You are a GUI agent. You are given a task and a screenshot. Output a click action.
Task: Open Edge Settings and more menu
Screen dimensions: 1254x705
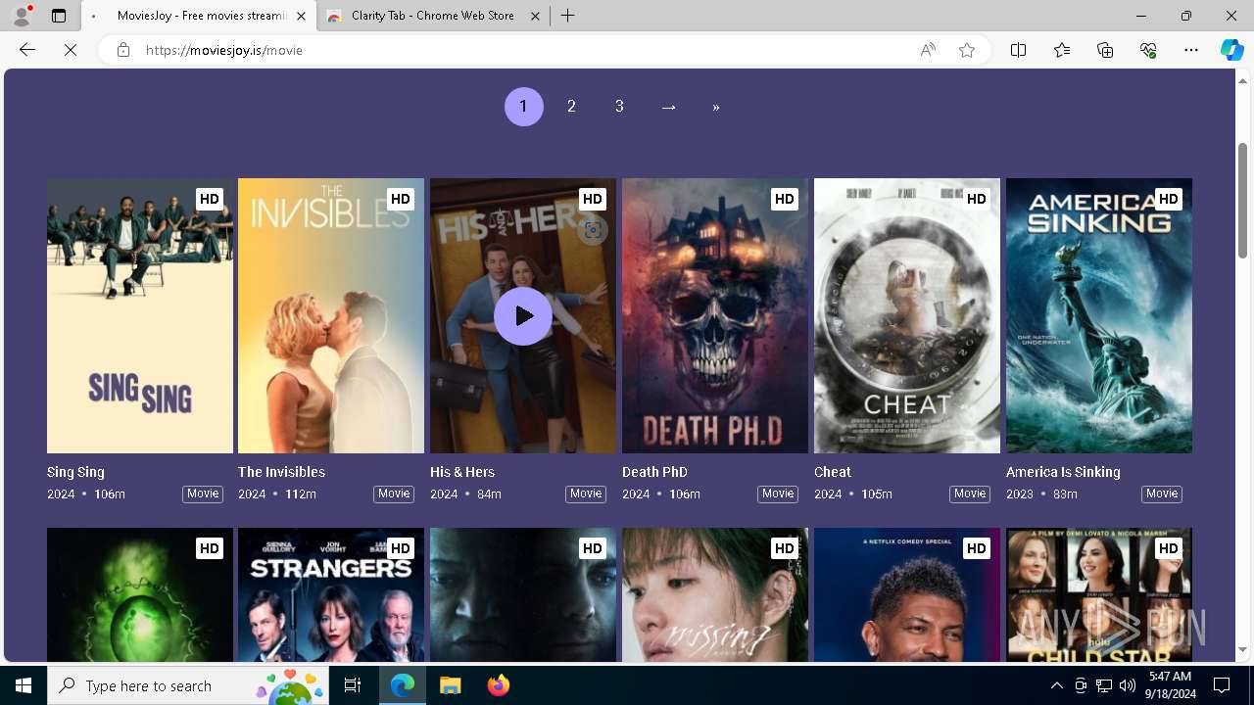[1191, 50]
